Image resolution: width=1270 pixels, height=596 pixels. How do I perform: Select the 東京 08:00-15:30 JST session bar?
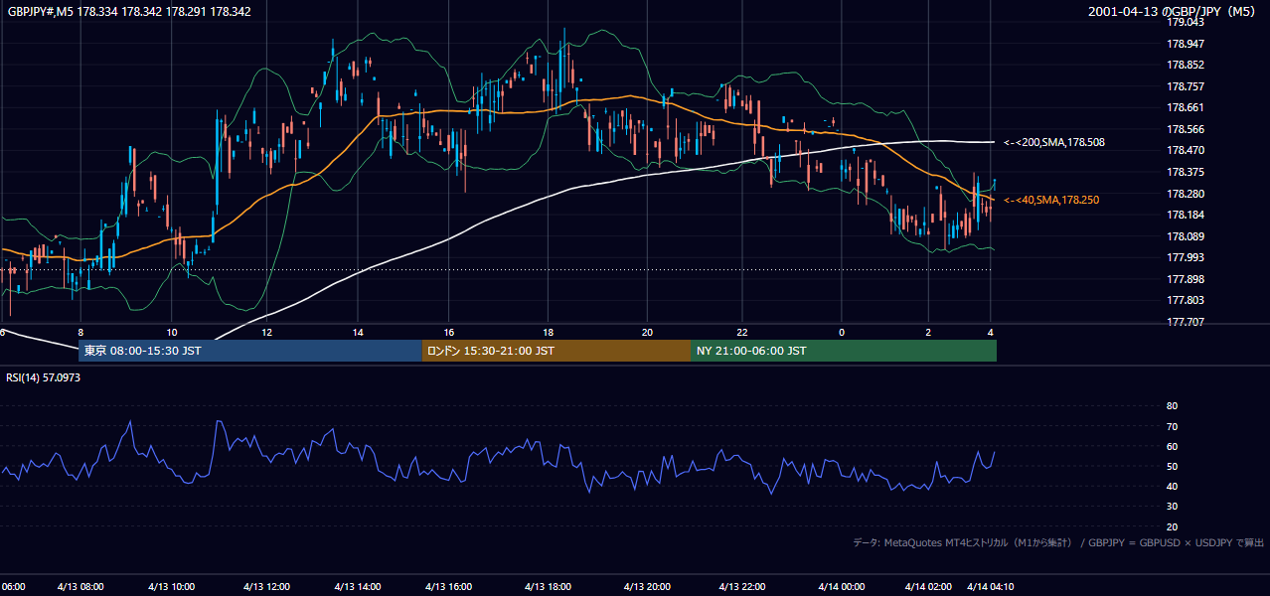[x=250, y=351]
